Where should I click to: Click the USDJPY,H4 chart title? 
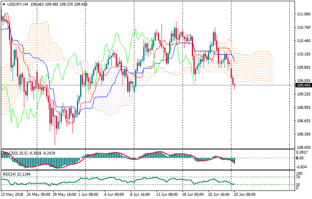tap(17, 4)
